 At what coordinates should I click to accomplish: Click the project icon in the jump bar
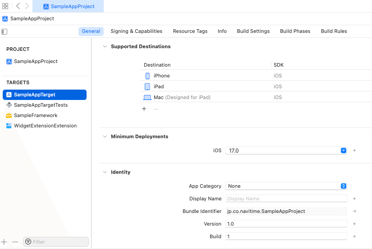(x=5, y=18)
